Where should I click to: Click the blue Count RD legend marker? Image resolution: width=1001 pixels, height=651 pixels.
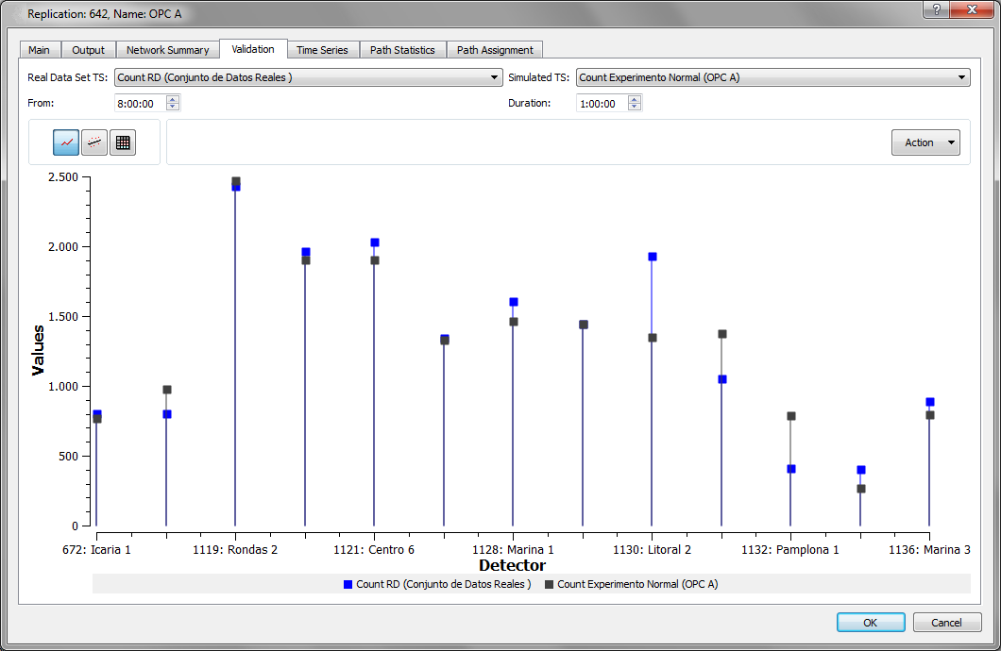[x=348, y=584]
